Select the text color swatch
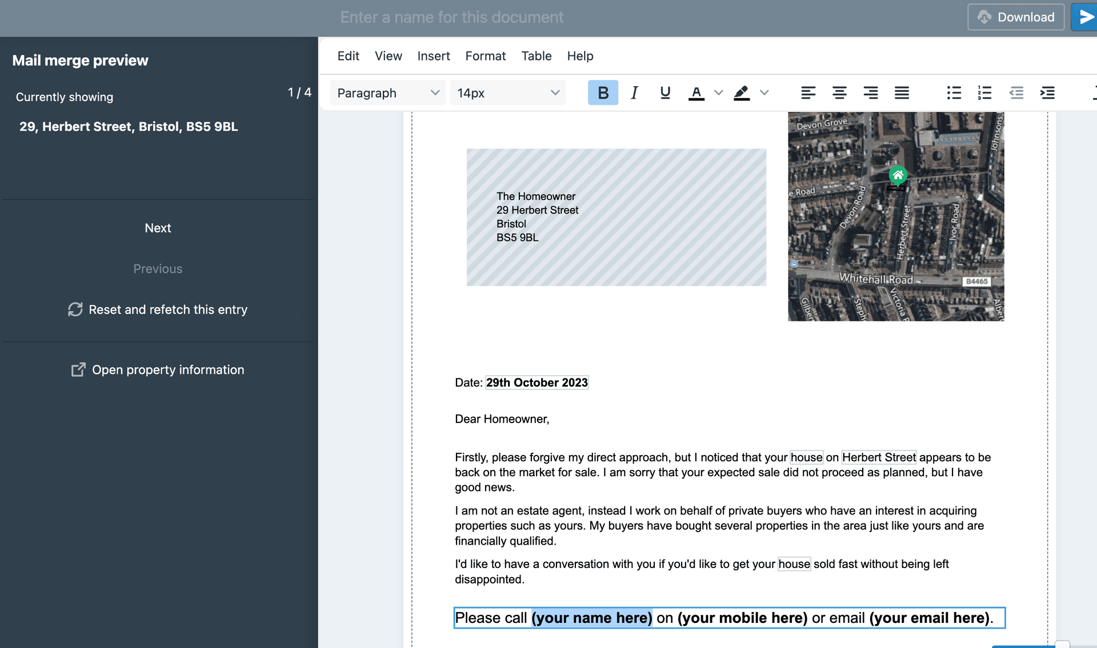Image resolution: width=1097 pixels, height=648 pixels. 696,92
